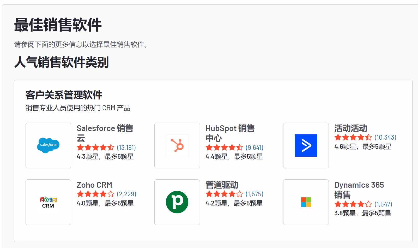
Task: Open the Zoho CRM product page
Action: pos(94,185)
